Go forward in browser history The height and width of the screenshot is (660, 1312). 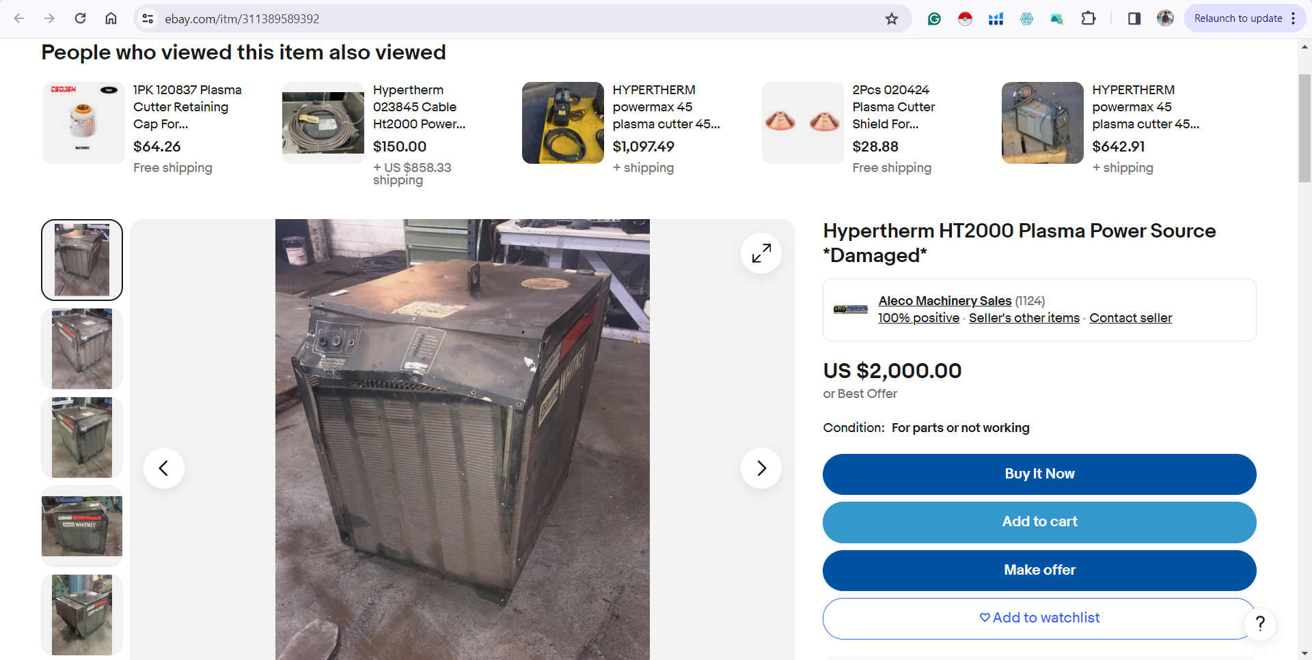pos(49,18)
